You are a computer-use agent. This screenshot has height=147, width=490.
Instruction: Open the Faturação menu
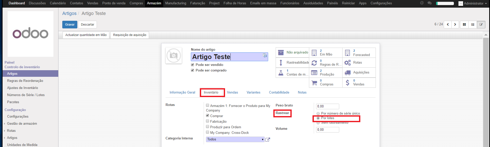(x=198, y=3)
